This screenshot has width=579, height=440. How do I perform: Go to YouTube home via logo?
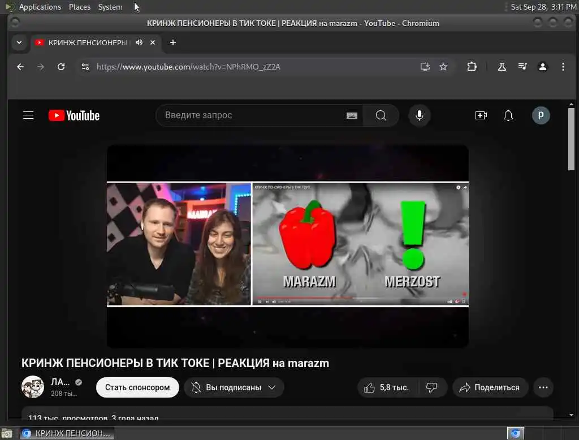(x=74, y=115)
